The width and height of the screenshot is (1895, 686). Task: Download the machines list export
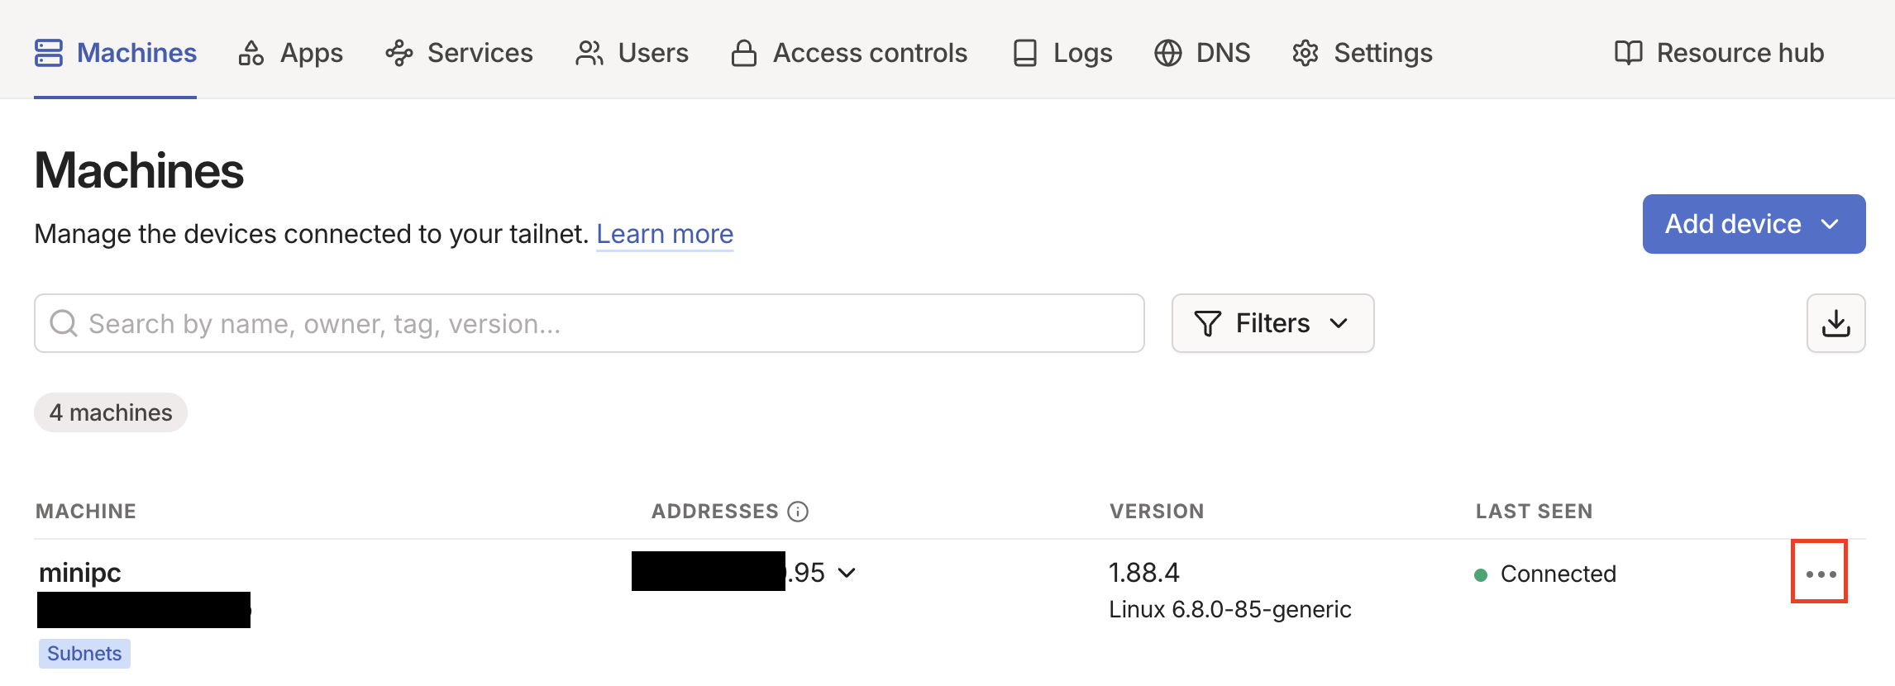click(x=1836, y=323)
